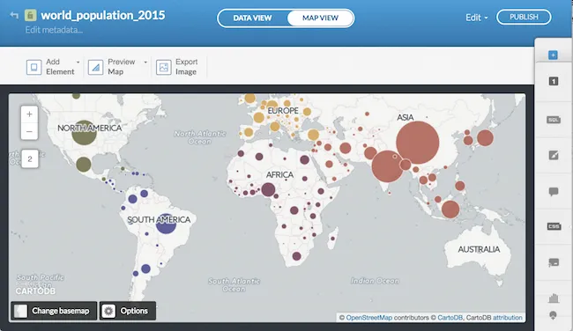Click the AFRICA map label

click(x=279, y=175)
